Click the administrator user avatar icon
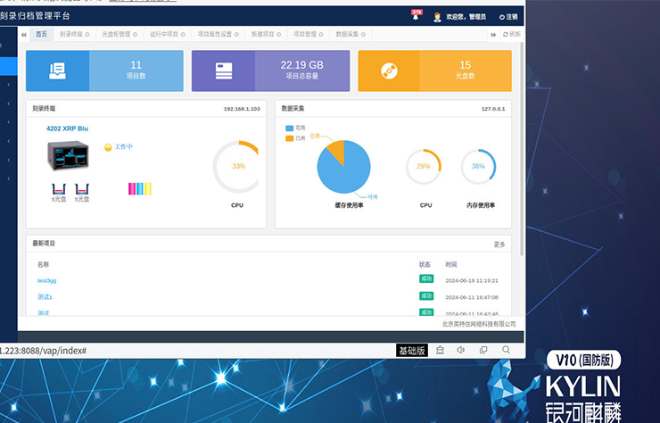Viewport: 660px width, 423px height. coord(437,16)
